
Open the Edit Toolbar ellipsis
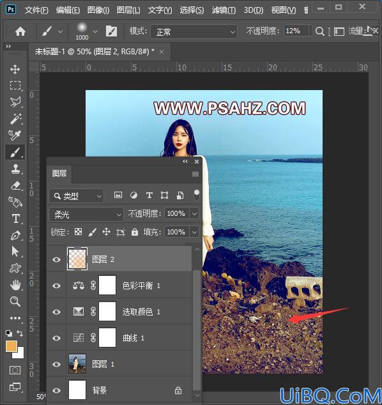click(15, 318)
